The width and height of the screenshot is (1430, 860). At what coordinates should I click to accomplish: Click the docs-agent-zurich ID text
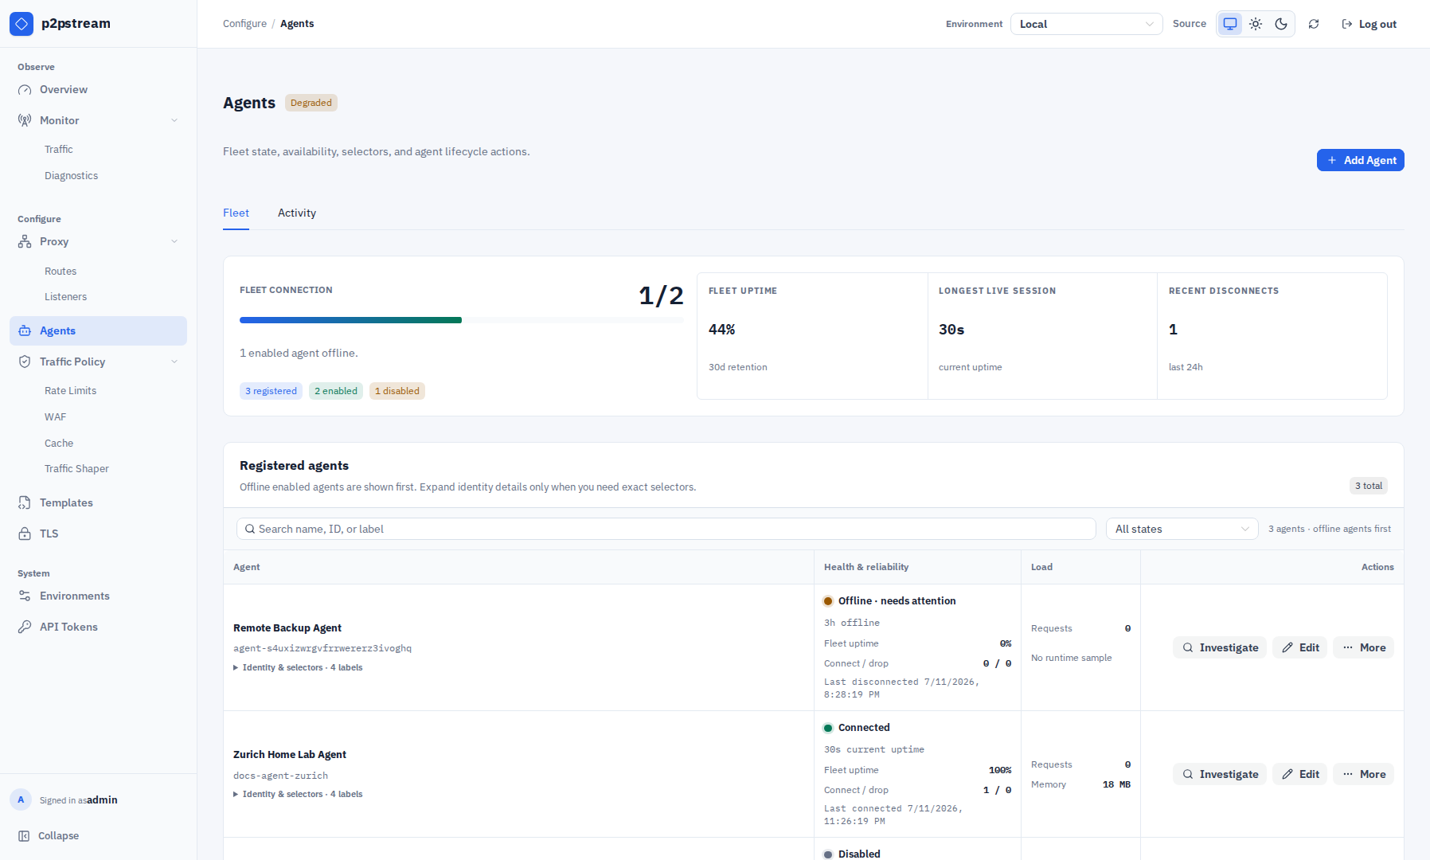[x=280, y=775]
